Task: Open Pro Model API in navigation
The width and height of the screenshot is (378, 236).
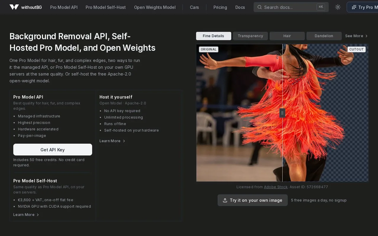Action: point(64,7)
